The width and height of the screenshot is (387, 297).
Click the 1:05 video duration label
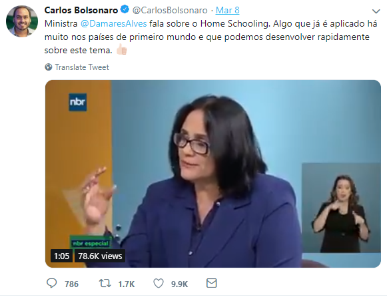click(x=61, y=256)
